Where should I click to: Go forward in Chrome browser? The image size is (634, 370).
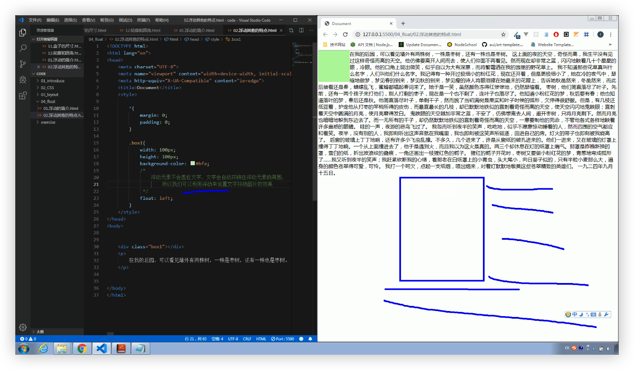click(x=335, y=34)
